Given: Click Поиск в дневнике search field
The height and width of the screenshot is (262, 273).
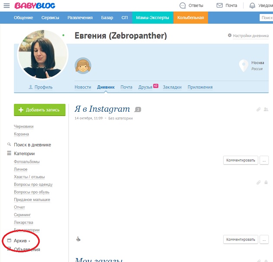Looking at the screenshot, I should point(32,145).
